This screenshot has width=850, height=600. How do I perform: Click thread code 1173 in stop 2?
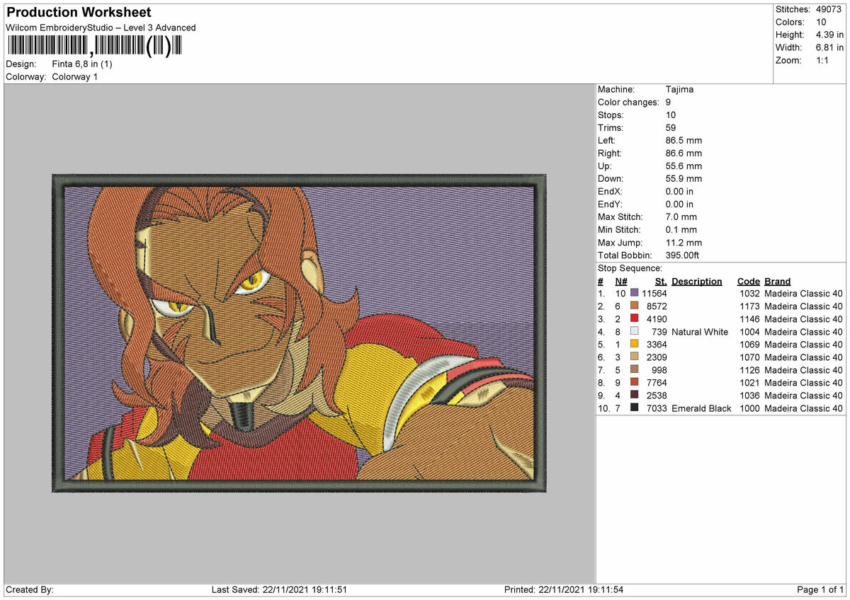[x=749, y=306]
